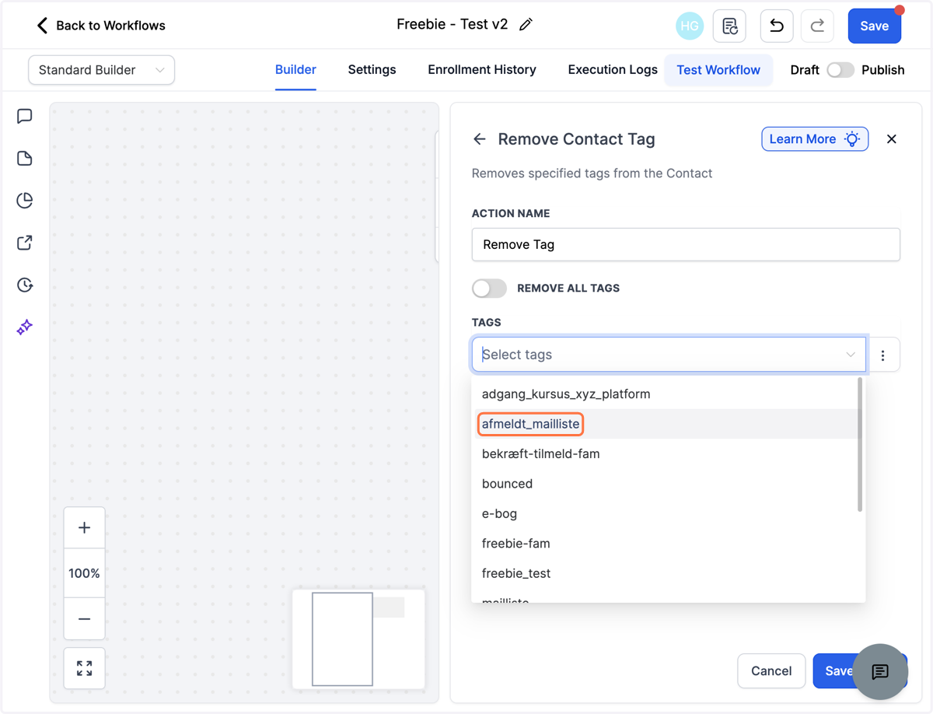Screen dimensions: 933x714
Task: Zoom in on the canvas
Action: click(x=84, y=527)
